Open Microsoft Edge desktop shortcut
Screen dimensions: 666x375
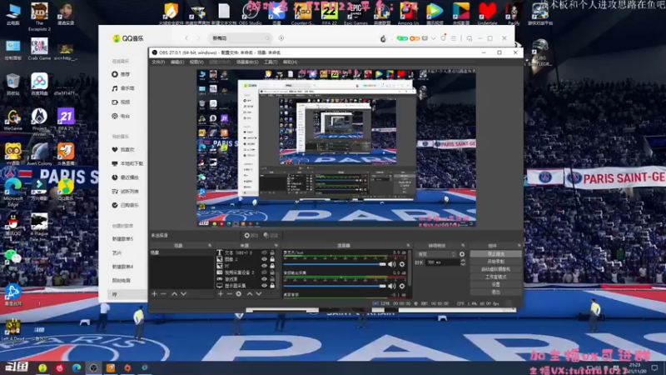(13, 192)
